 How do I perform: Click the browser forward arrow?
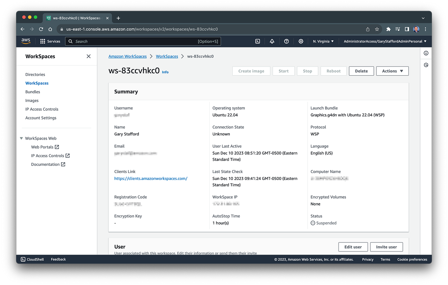click(x=32, y=29)
